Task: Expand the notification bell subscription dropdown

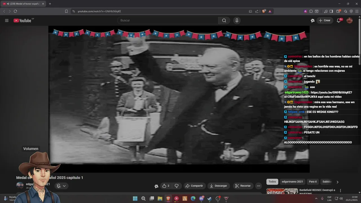Action: (x=61, y=186)
